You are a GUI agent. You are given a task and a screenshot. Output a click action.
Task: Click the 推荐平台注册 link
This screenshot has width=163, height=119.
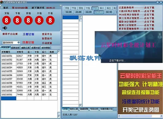click(x=10, y=34)
